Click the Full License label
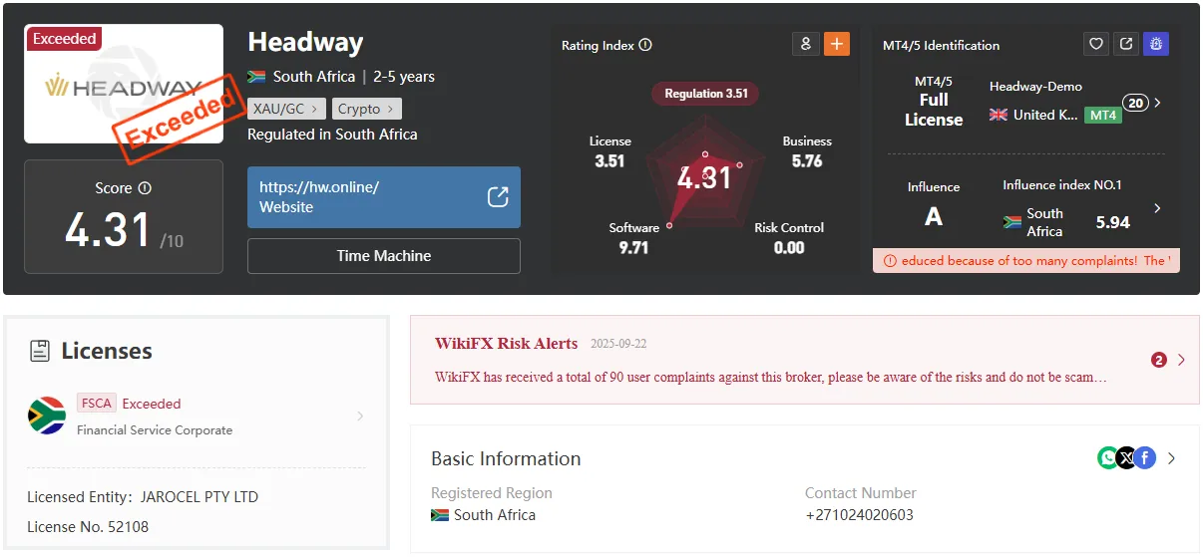Viewport: 1203px width, 557px height. (934, 110)
